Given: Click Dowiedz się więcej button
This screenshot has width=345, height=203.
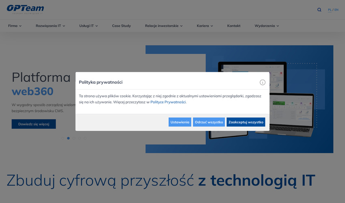Looking at the screenshot, I should [x=34, y=124].
